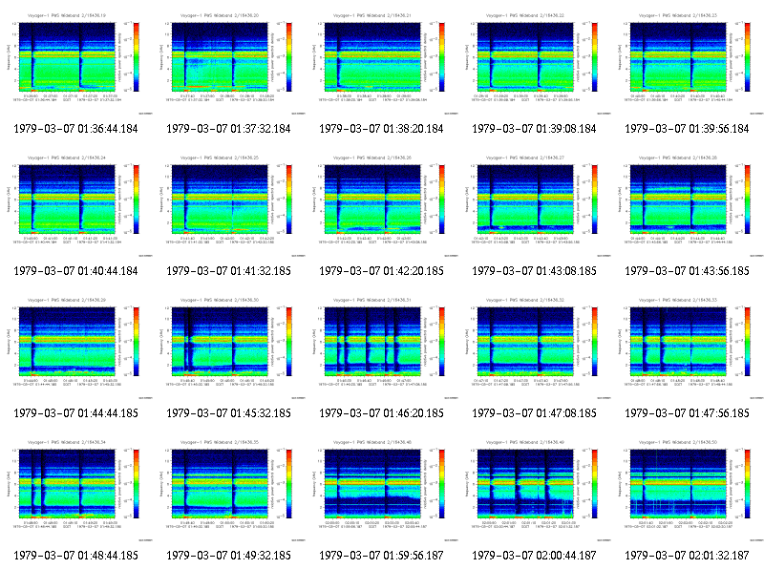Click the caption 1979-03-07 01:47:08.185
Screen dimensions: 764x569
pos(535,413)
